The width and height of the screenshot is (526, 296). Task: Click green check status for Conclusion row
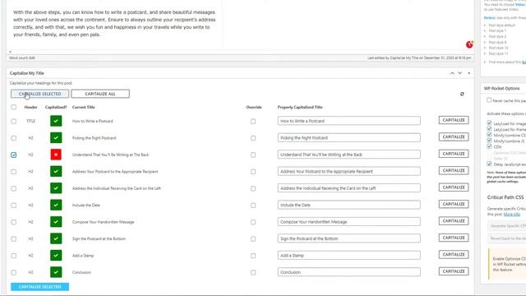pyautogui.click(x=56, y=272)
